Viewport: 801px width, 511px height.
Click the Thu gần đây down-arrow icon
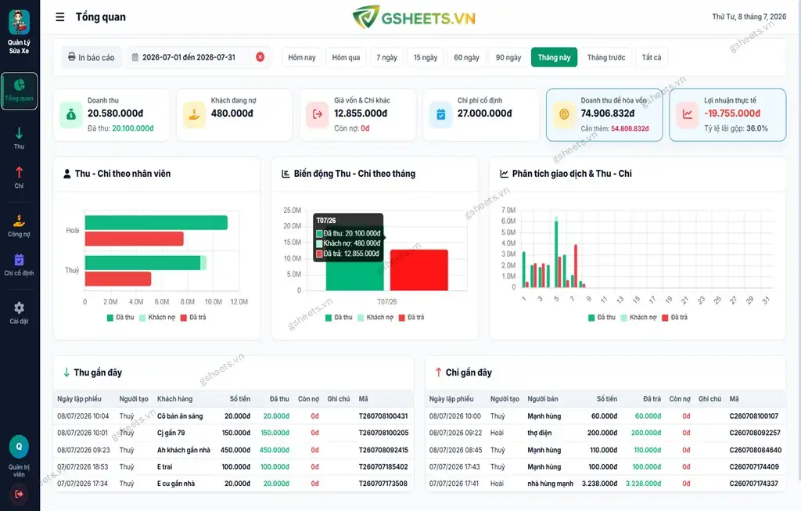pyautogui.click(x=66, y=372)
